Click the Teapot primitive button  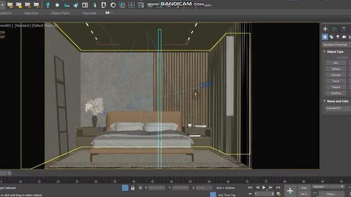click(336, 87)
